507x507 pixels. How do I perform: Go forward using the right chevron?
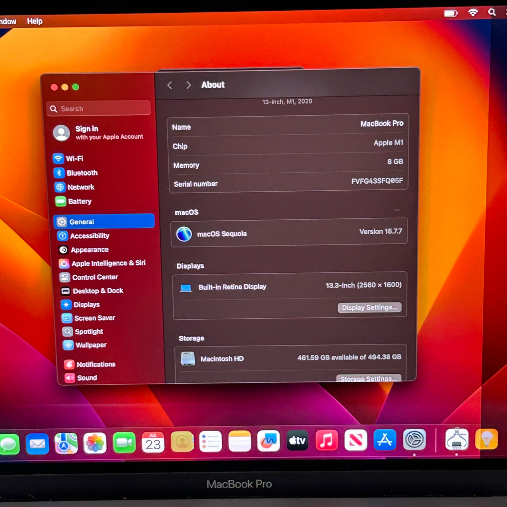tap(189, 85)
